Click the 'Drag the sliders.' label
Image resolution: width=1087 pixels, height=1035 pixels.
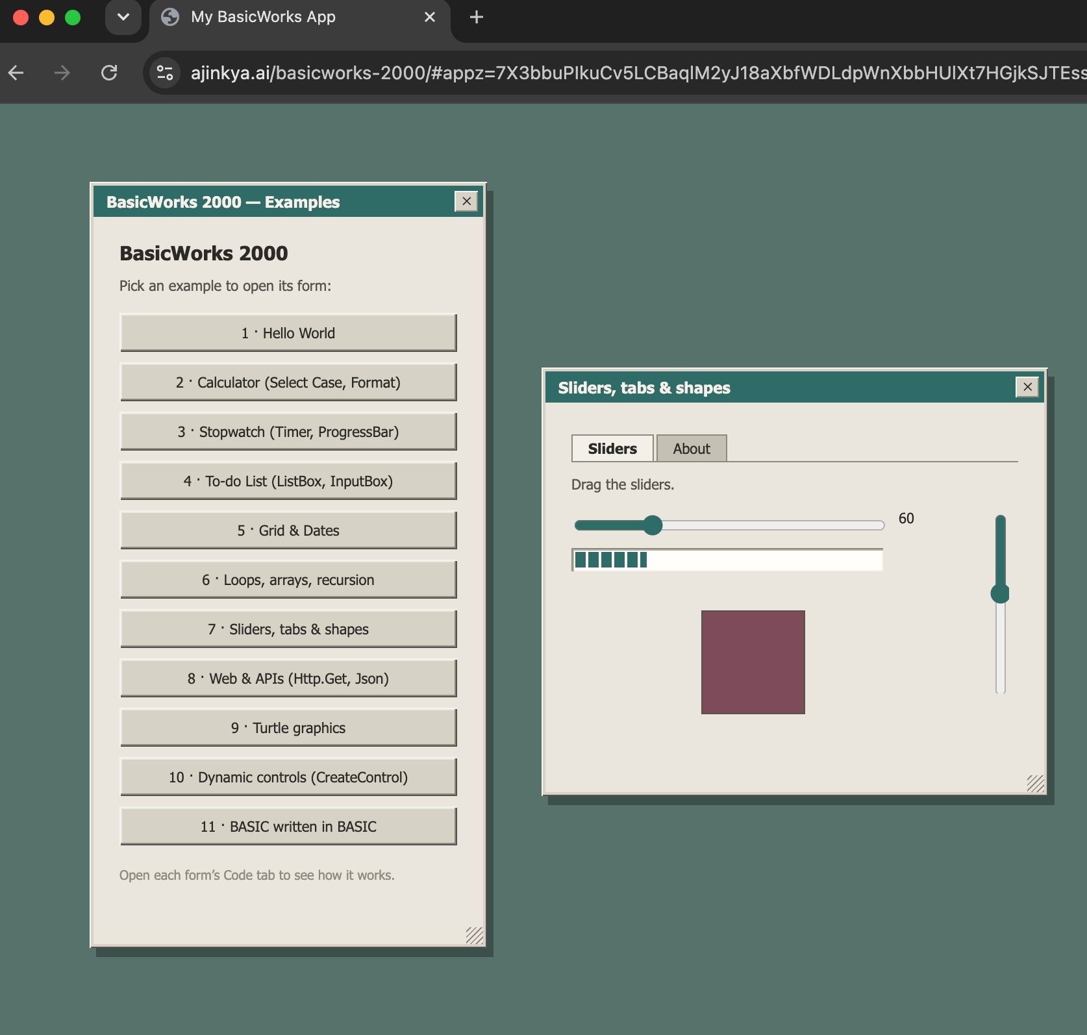click(x=623, y=484)
